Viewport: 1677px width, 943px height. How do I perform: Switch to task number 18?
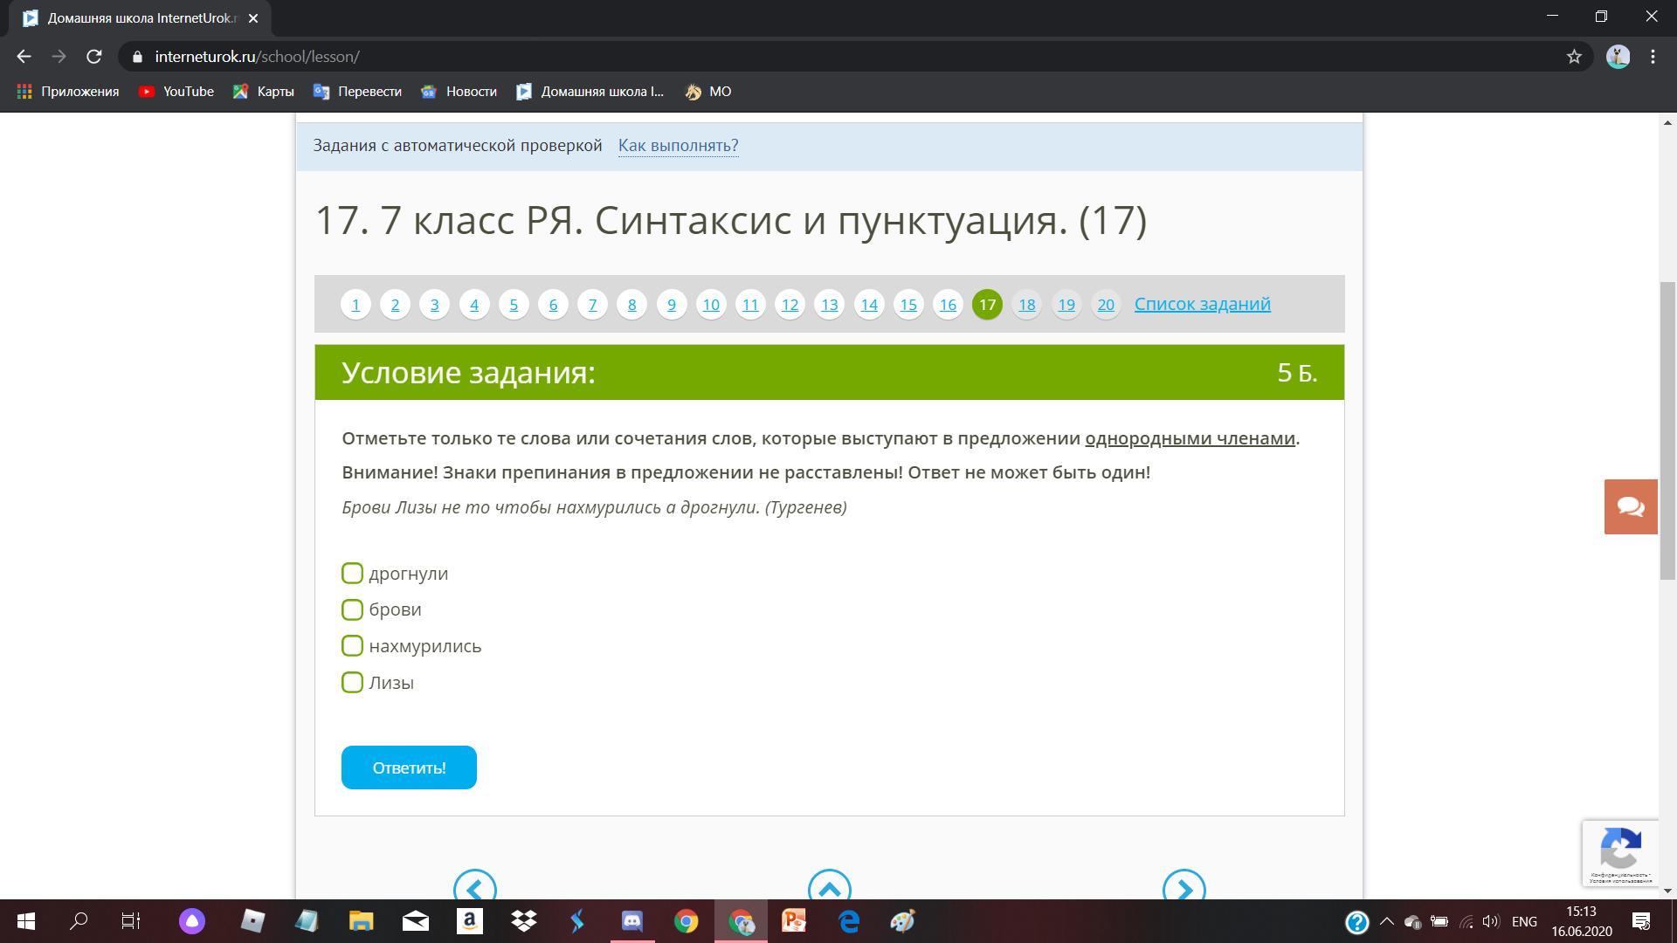(x=1026, y=305)
